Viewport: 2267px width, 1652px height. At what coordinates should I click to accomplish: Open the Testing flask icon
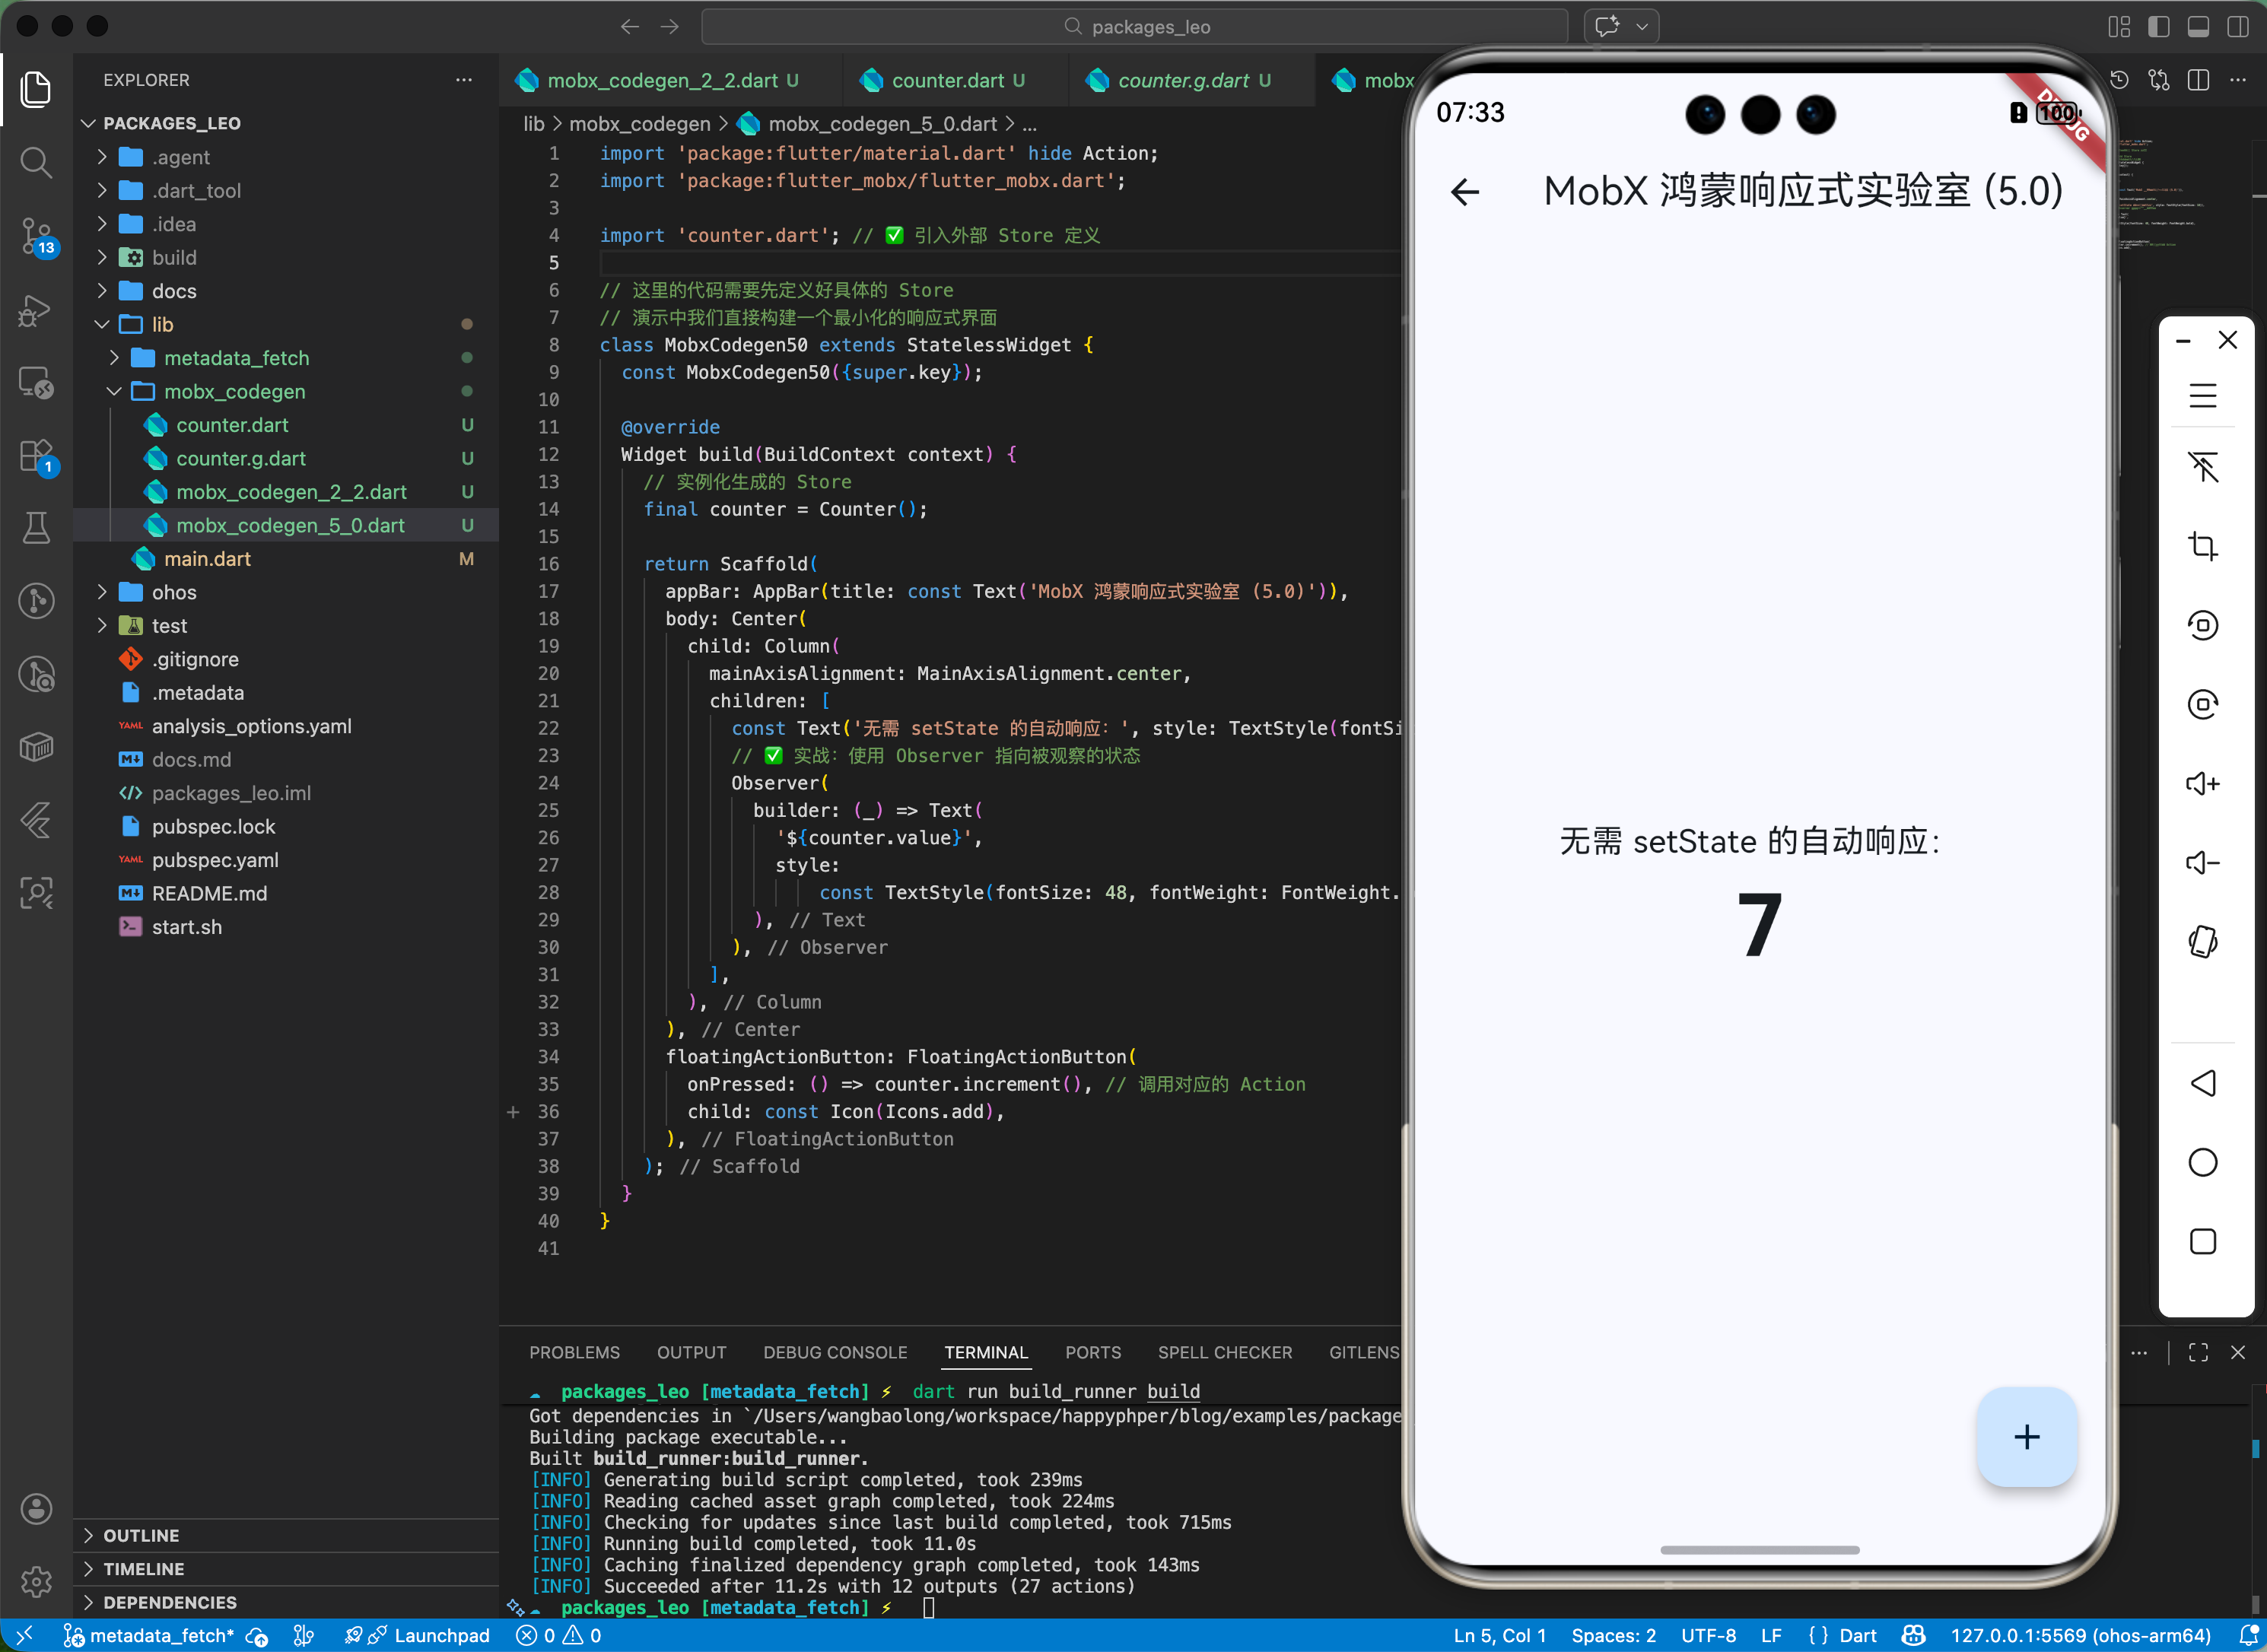tap(36, 527)
